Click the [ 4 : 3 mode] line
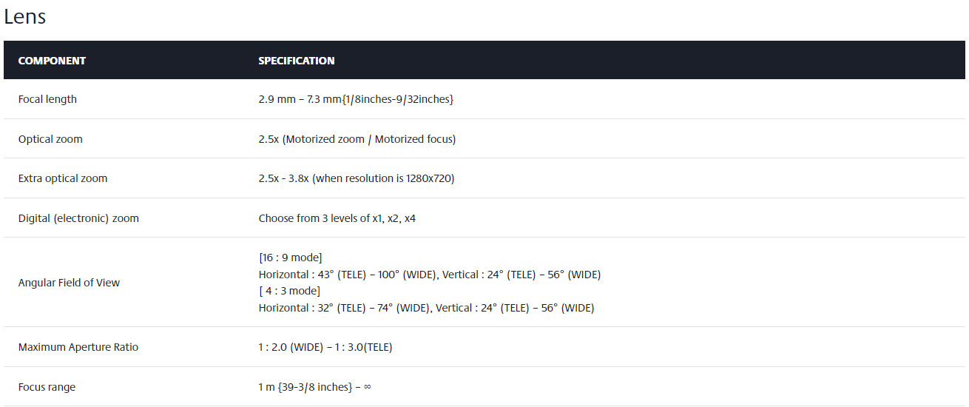 [x=289, y=291]
